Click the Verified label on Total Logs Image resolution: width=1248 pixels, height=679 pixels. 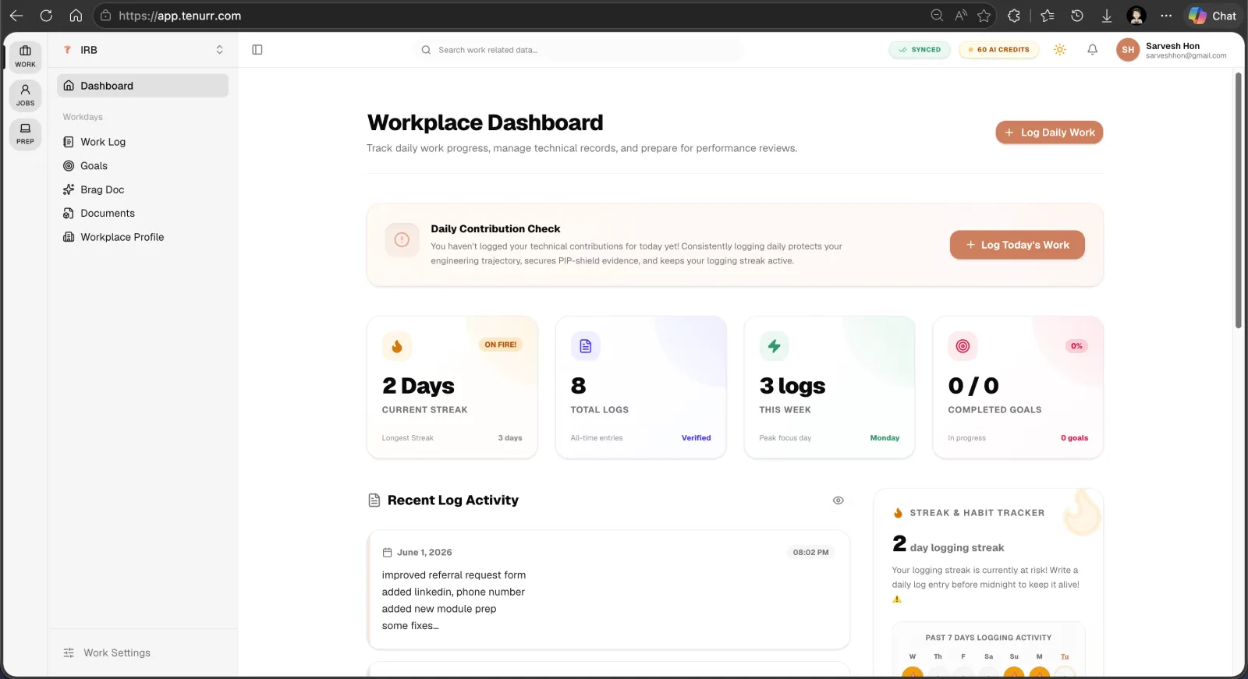pyautogui.click(x=696, y=438)
